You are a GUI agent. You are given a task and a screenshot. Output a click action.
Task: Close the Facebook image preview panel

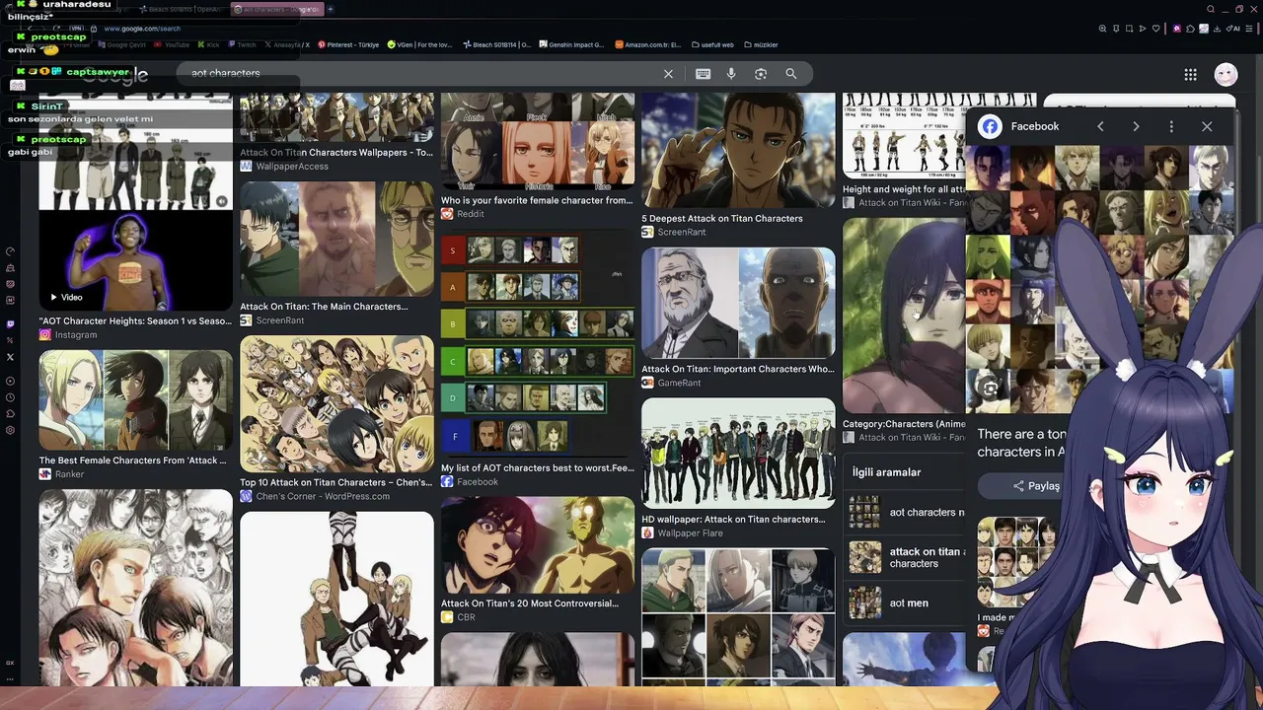pos(1207,126)
